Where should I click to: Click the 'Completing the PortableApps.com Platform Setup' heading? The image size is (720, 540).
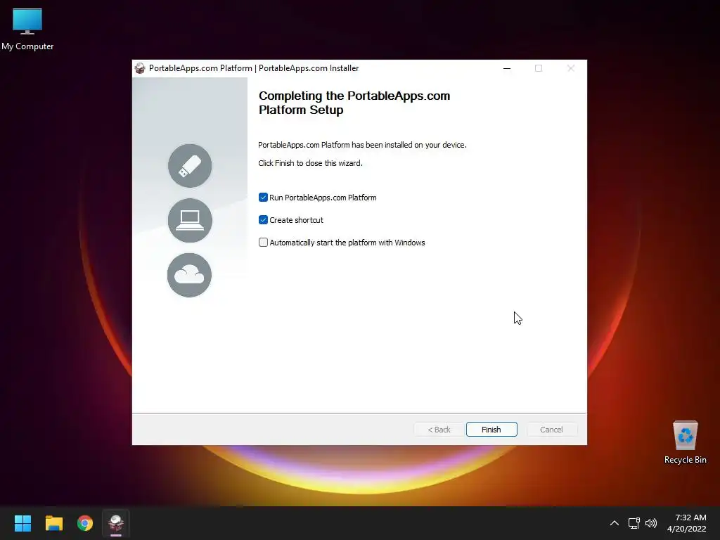(354, 103)
